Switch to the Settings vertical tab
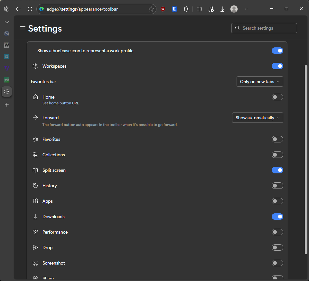Screen dimensions: 309x281 7,92
